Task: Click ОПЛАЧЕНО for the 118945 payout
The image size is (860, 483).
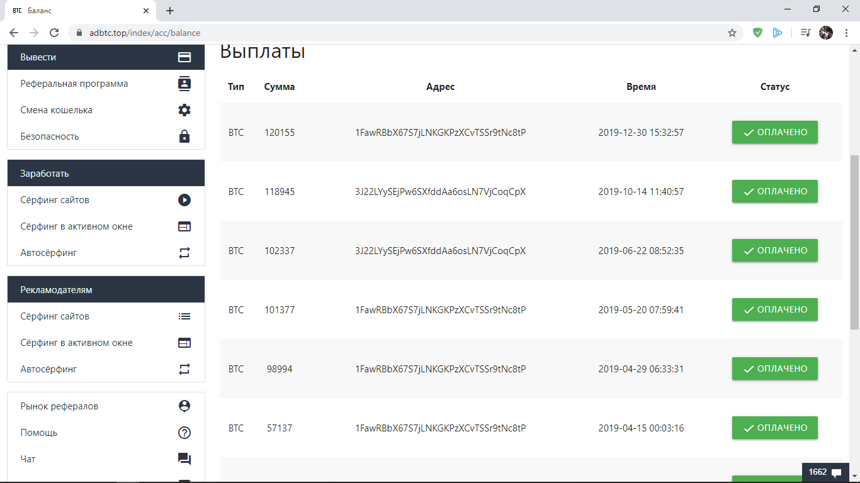Action: [774, 191]
